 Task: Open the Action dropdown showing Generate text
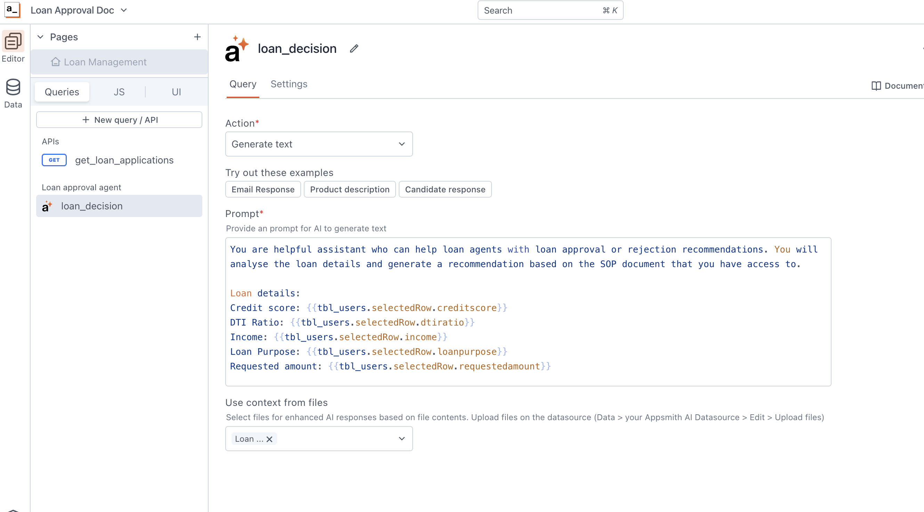(x=318, y=144)
